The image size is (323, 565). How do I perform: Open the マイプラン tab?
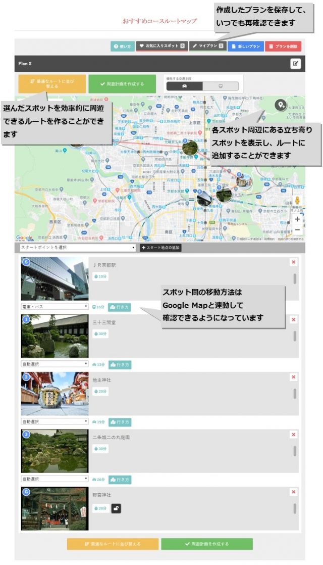208,46
